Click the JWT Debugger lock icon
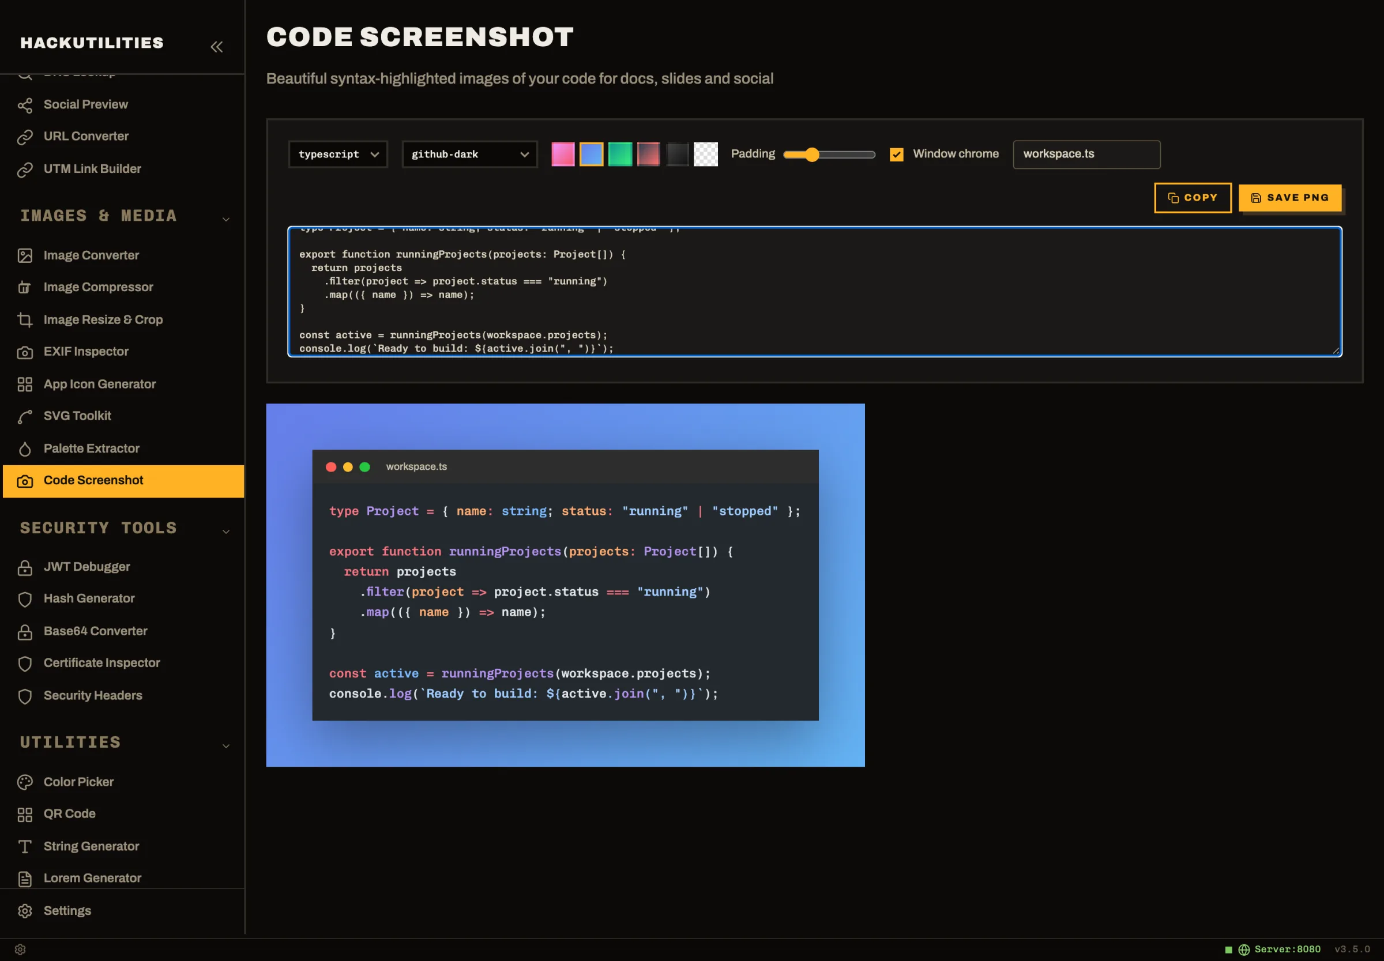 25,568
